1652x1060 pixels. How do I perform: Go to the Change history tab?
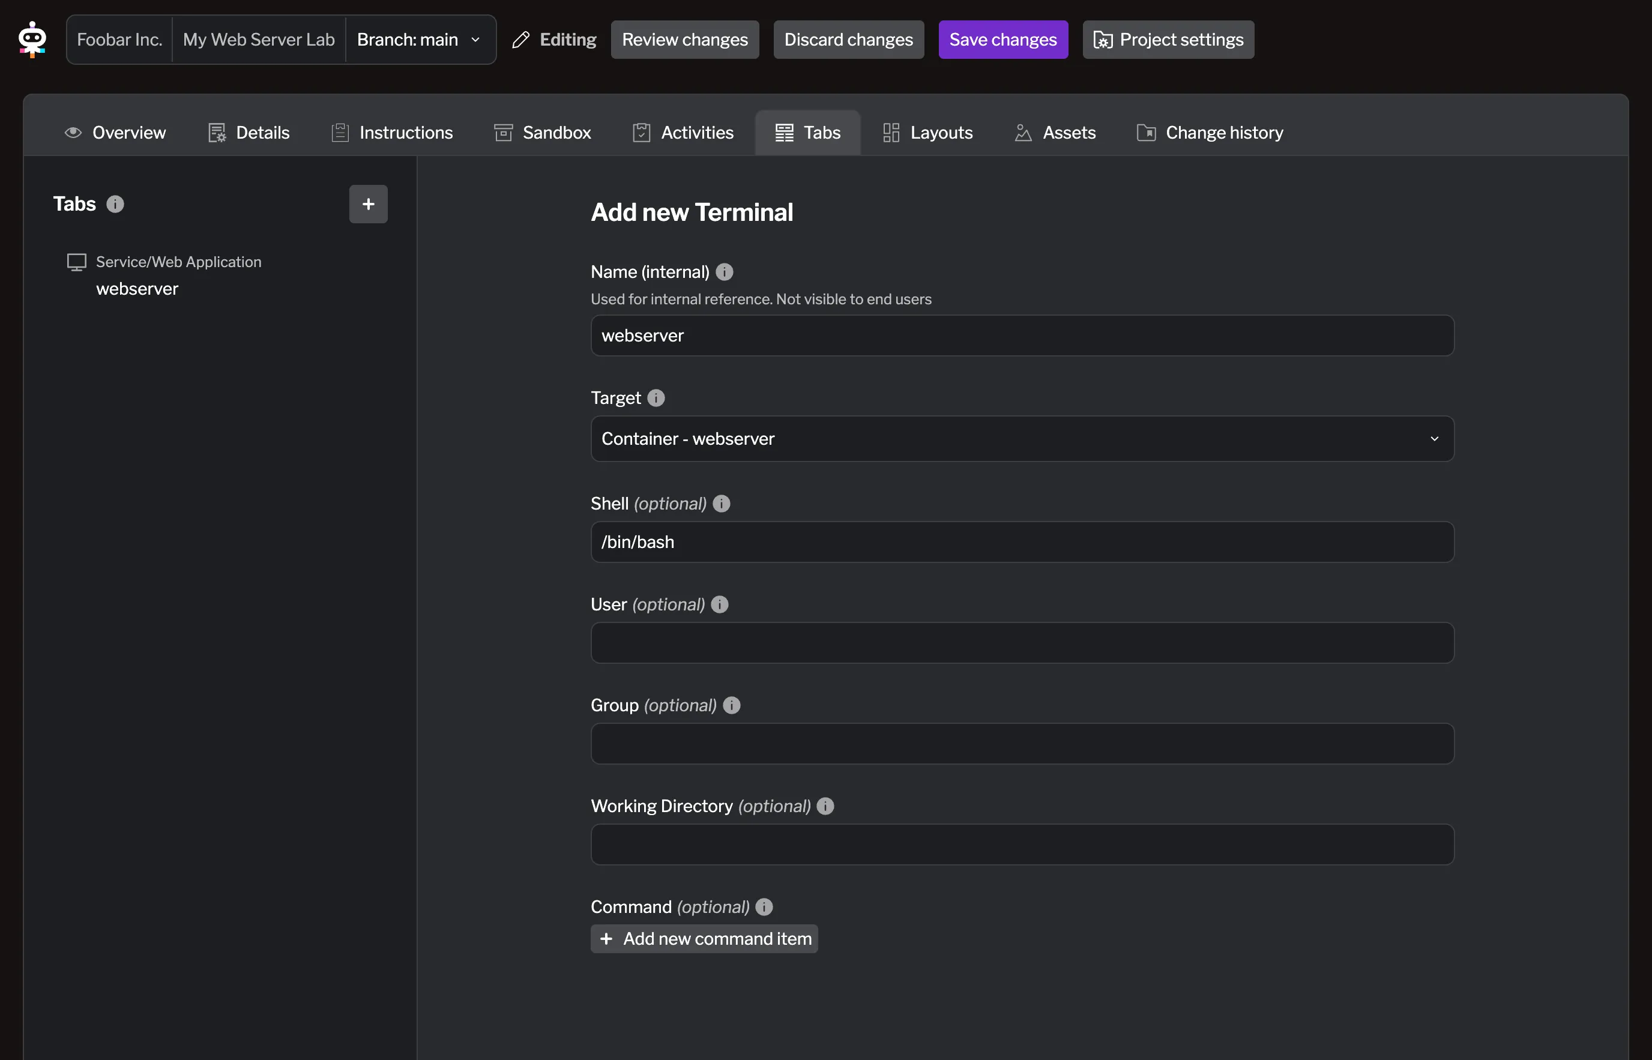click(1210, 132)
